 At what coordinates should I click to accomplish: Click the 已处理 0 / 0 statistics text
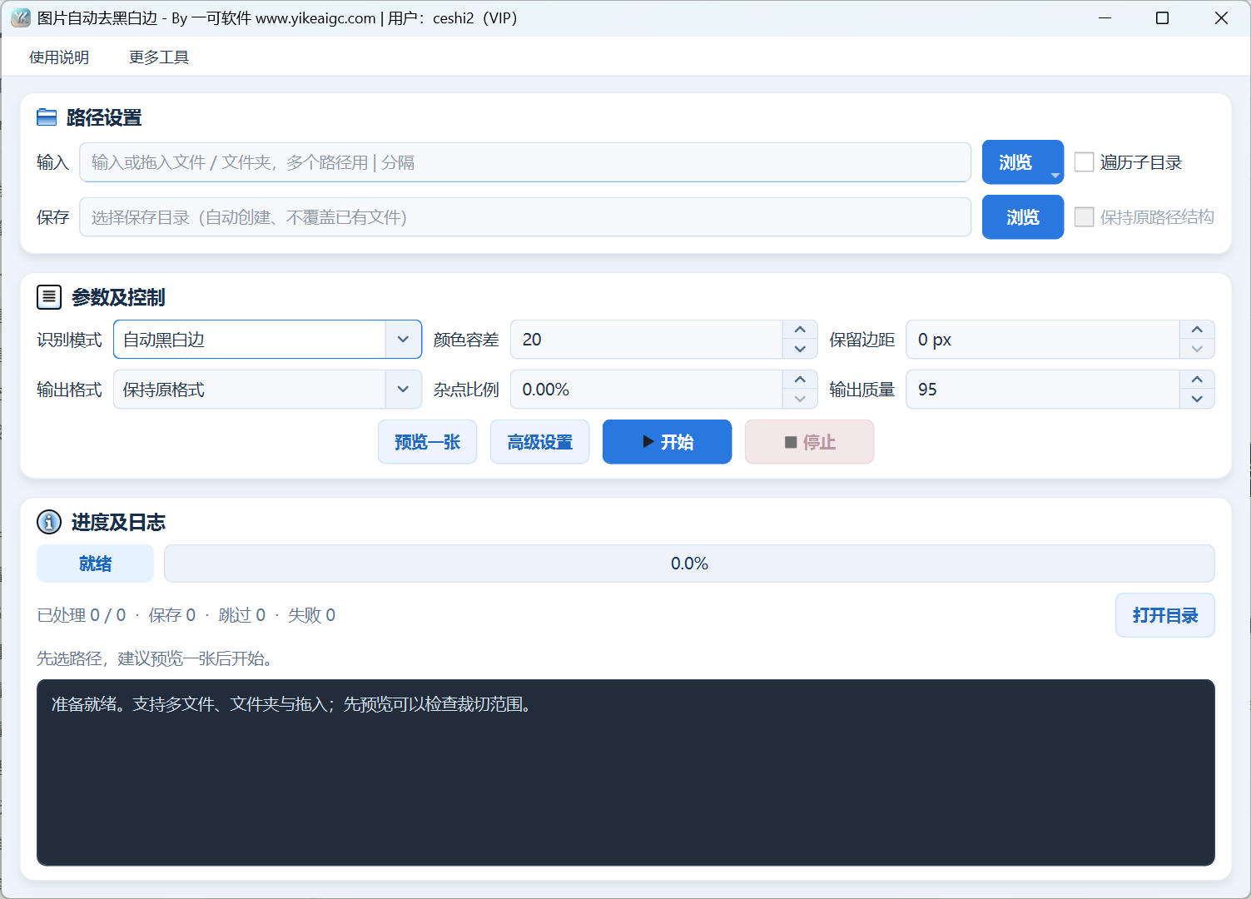point(82,615)
